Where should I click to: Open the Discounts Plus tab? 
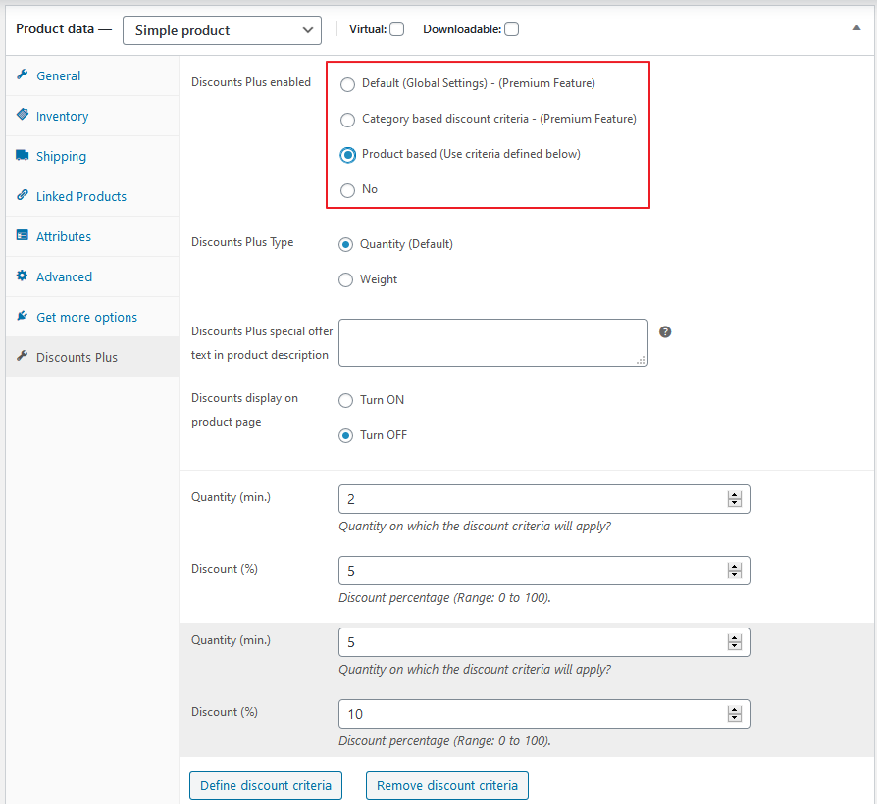(92, 357)
